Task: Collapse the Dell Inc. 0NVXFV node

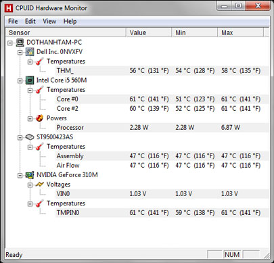Action: coord(20,52)
